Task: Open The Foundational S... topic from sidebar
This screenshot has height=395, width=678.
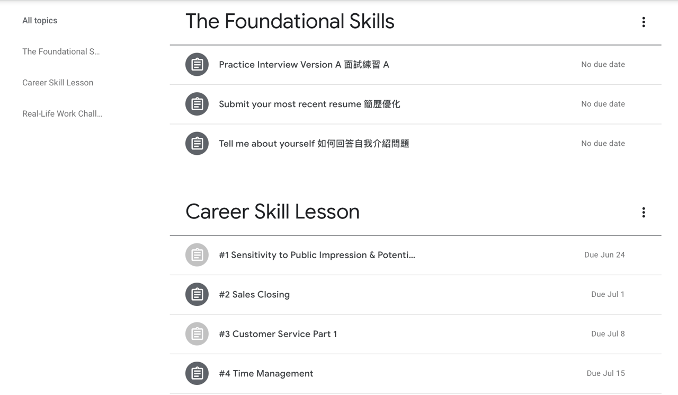Action: pyautogui.click(x=61, y=51)
